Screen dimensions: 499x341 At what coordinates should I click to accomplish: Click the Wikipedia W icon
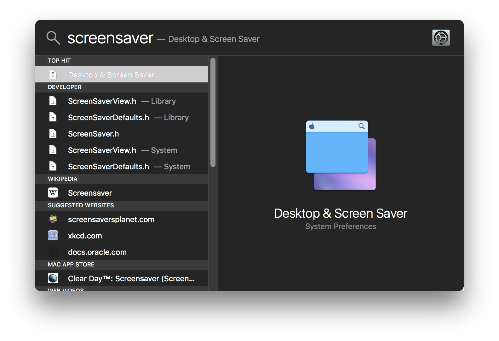coord(53,193)
